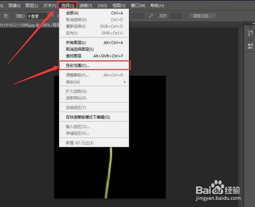Click the collapse-panels double-arrow icon
255x207 pixels.
(253, 23)
